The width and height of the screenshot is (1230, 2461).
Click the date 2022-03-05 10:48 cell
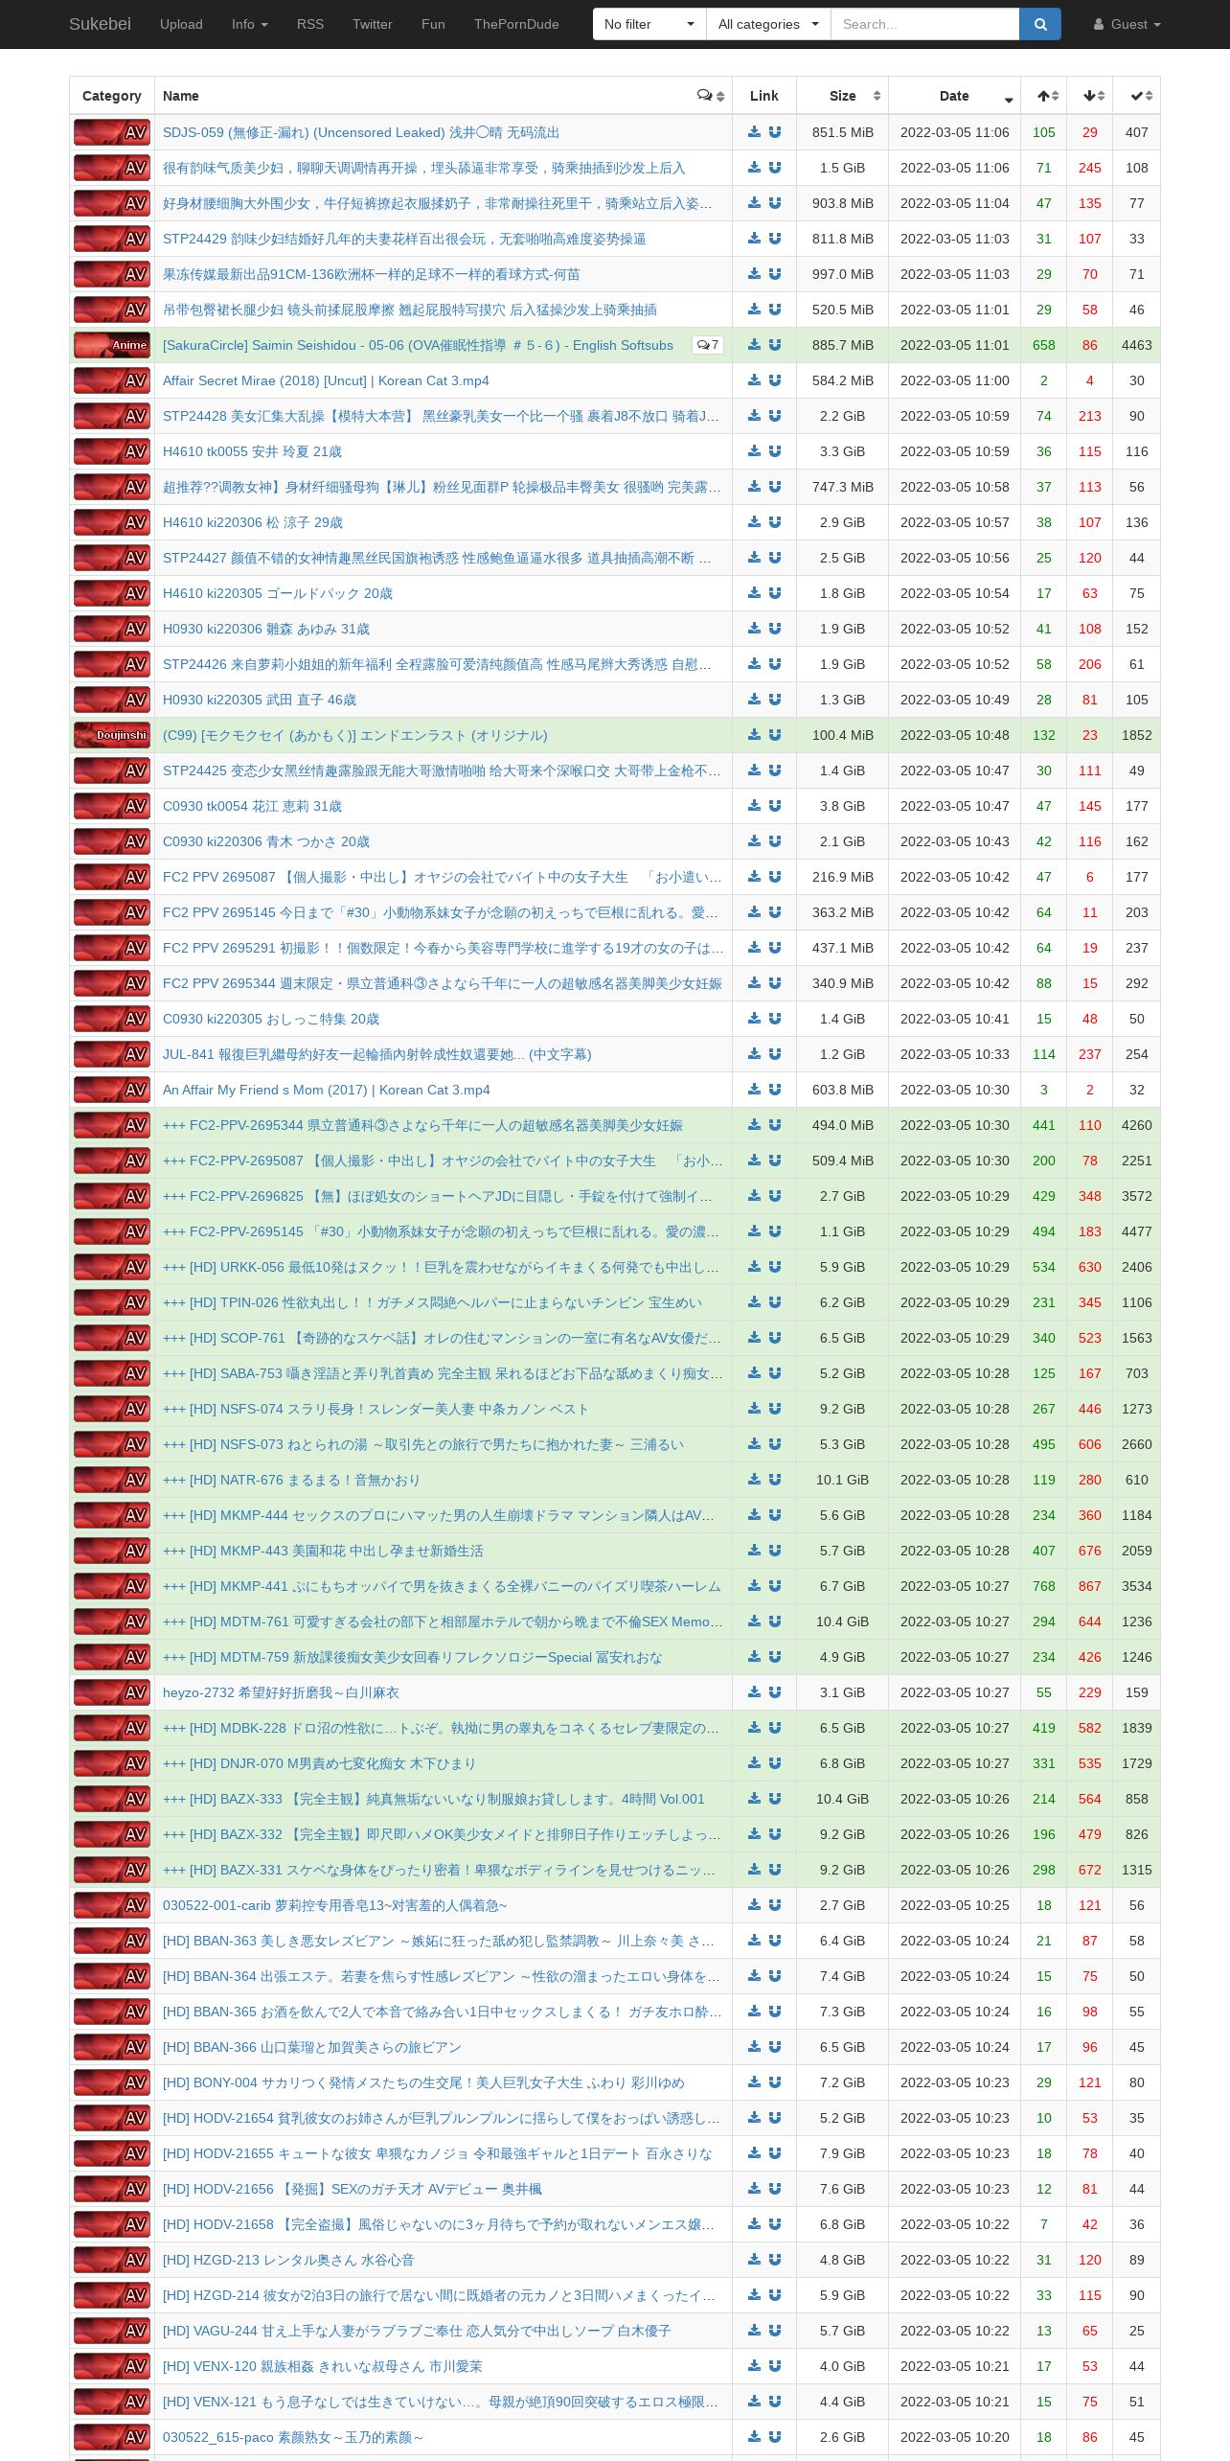pyautogui.click(x=954, y=735)
